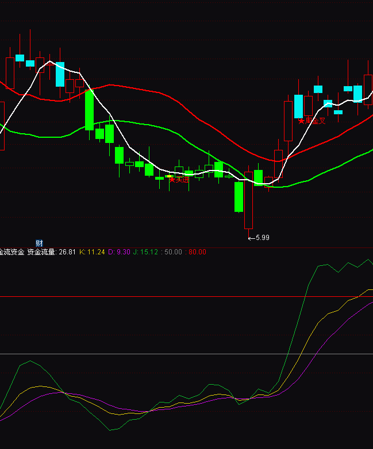Screen dimensions: 373x449
Task: Select the big green candle on the left decline
Action: coord(89,109)
